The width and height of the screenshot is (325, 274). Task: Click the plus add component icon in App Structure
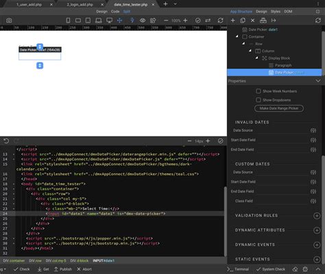pyautogui.click(x=232, y=21)
